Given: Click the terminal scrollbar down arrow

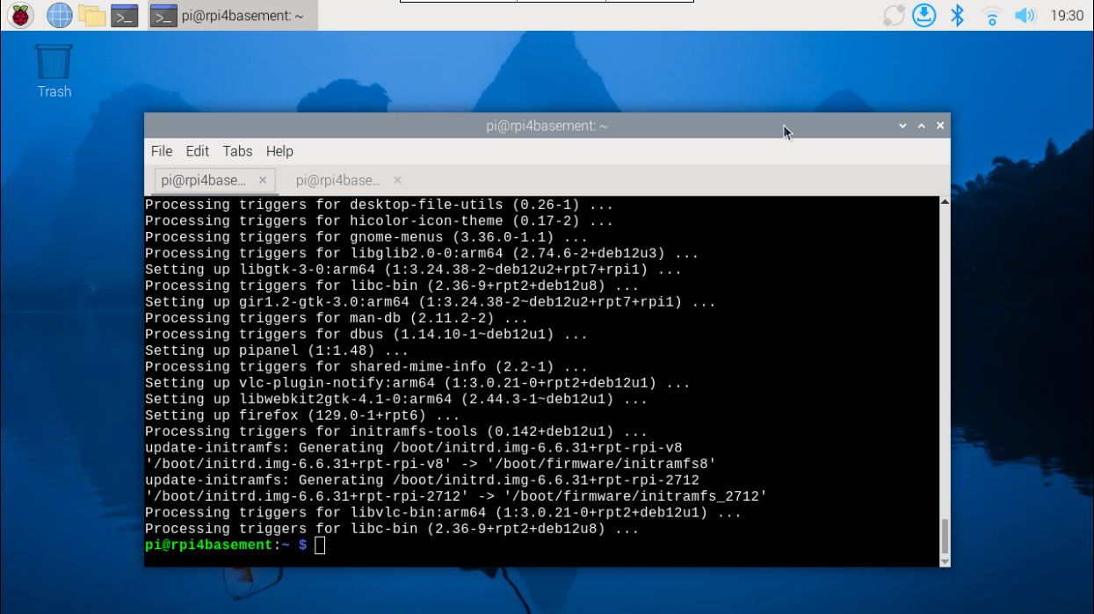Looking at the screenshot, I should [x=945, y=561].
